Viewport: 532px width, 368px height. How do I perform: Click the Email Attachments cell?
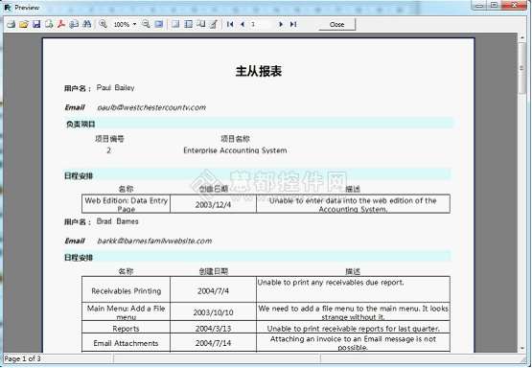point(126,343)
